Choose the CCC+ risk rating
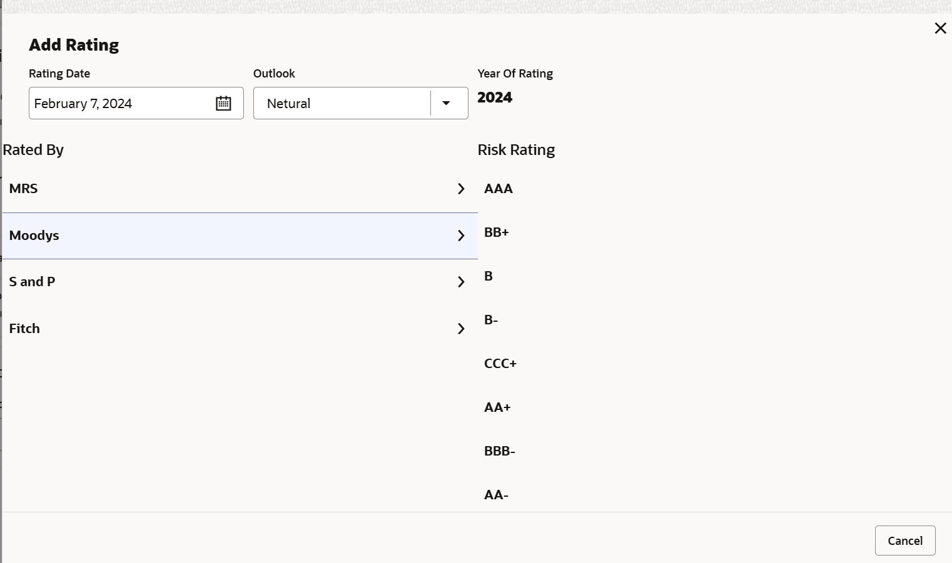 tap(500, 364)
